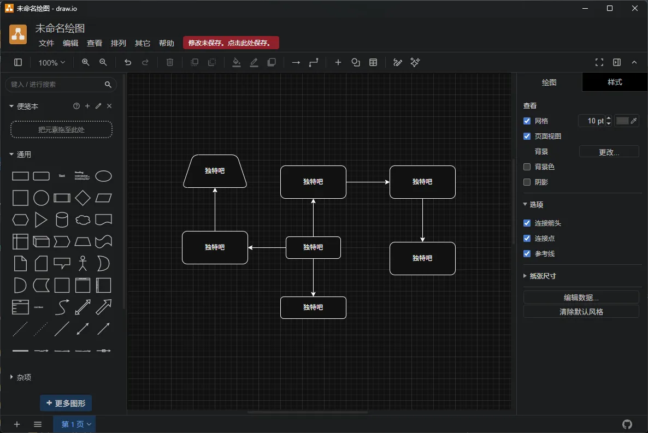Screen dimensions: 648x433
Task: Select the freehand drawing tool
Action: [398, 62]
